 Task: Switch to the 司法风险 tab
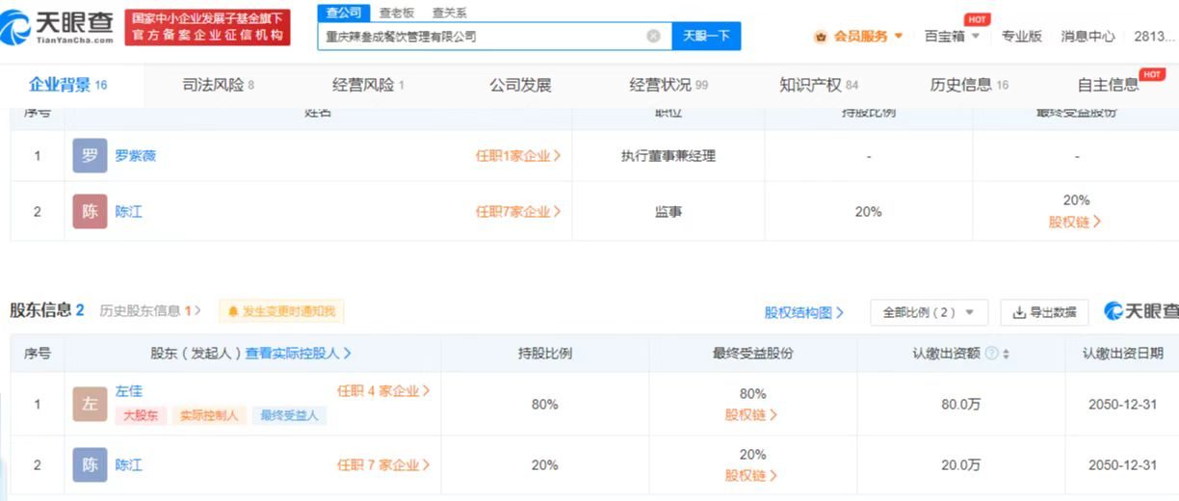click(218, 85)
